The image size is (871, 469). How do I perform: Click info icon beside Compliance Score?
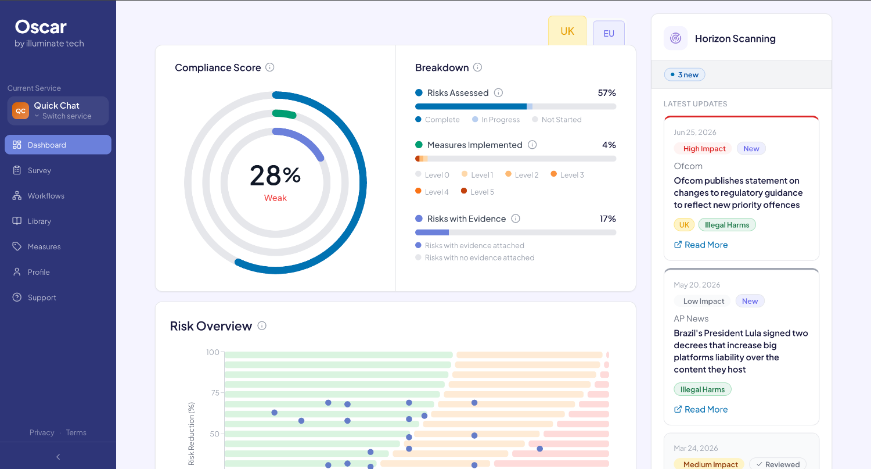tap(269, 67)
